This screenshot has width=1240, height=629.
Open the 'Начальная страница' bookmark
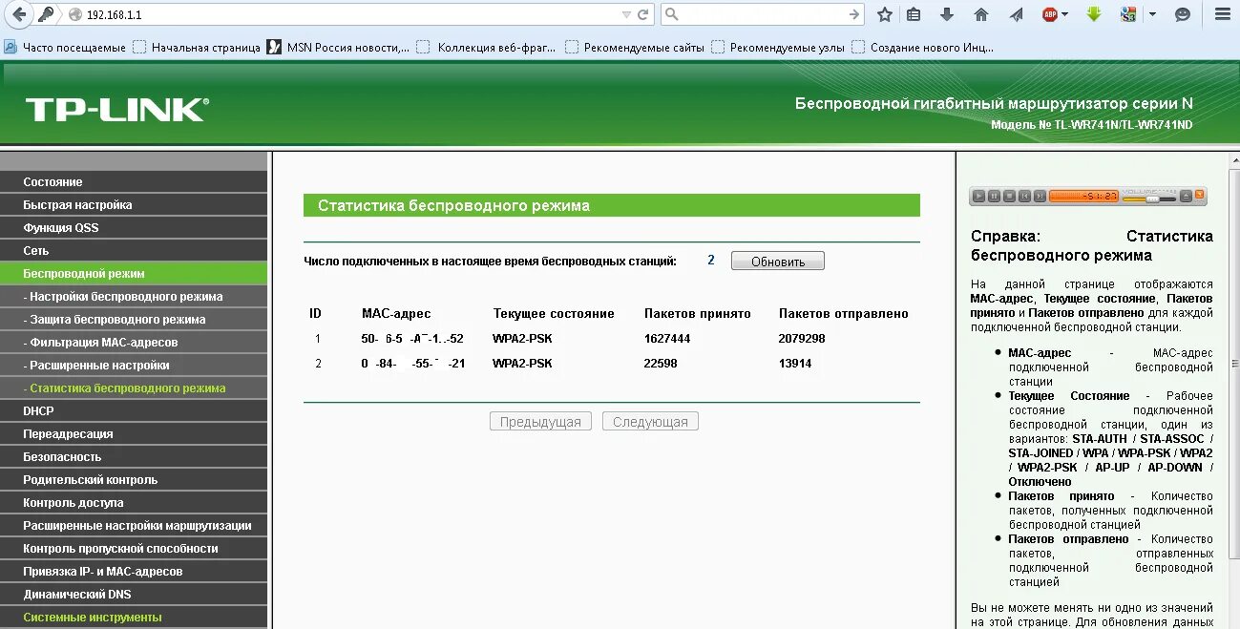pyautogui.click(x=197, y=47)
